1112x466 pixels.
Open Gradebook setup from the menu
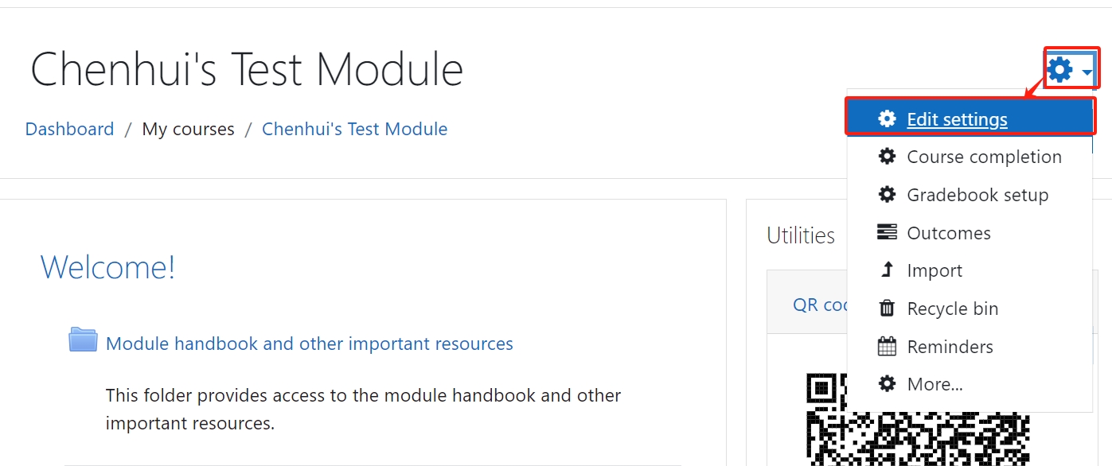977,194
